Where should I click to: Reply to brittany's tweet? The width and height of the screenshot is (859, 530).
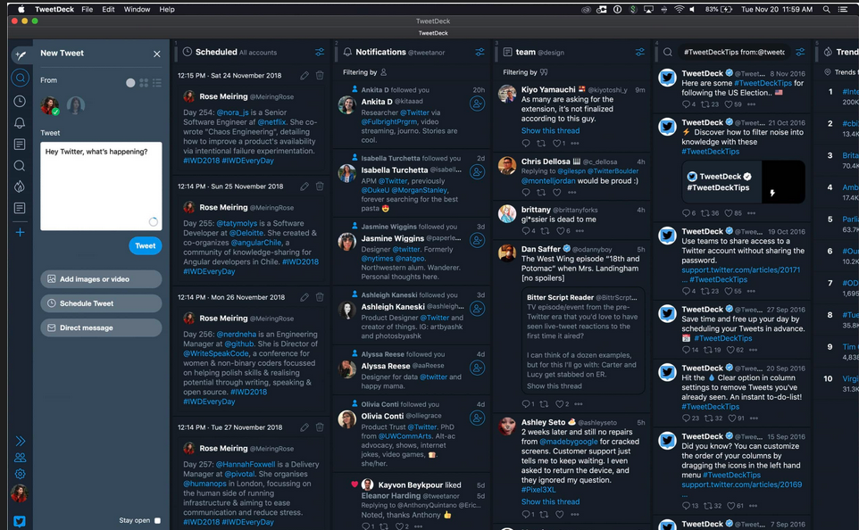pos(525,231)
